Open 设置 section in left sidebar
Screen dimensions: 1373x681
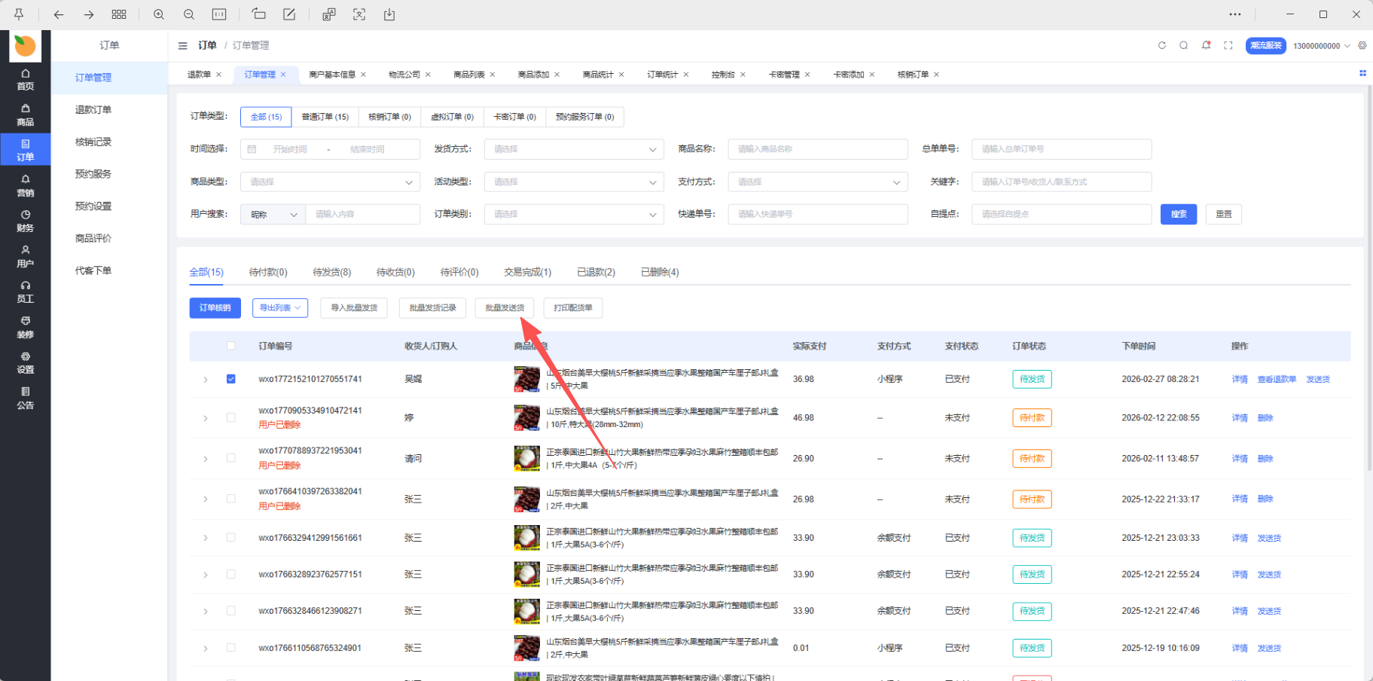click(26, 362)
